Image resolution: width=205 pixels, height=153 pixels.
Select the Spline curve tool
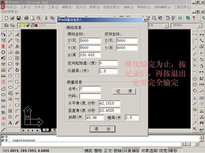point(10,81)
